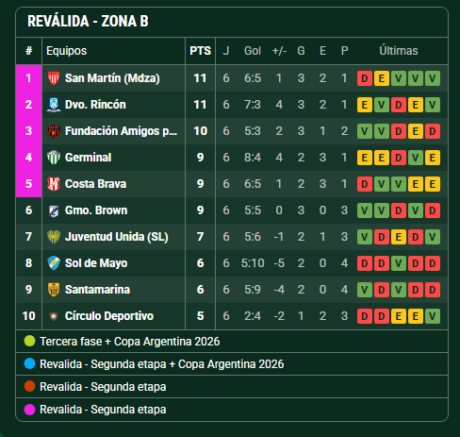This screenshot has height=437, width=460.
Task: Open the Germinal team link
Action: coord(89,158)
